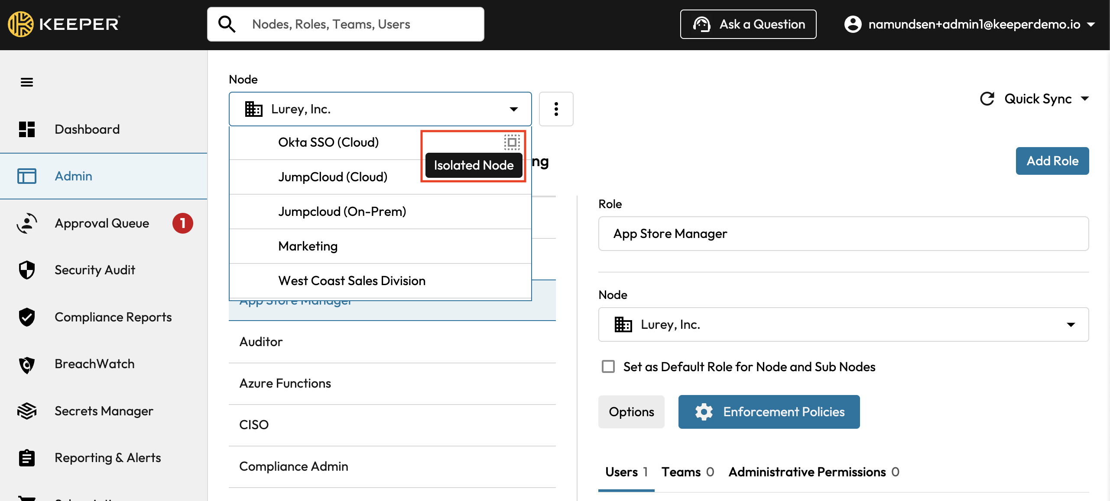Viewport: 1110px width, 501px height.
Task: Enable Set as Default Role checkbox
Action: coord(608,367)
